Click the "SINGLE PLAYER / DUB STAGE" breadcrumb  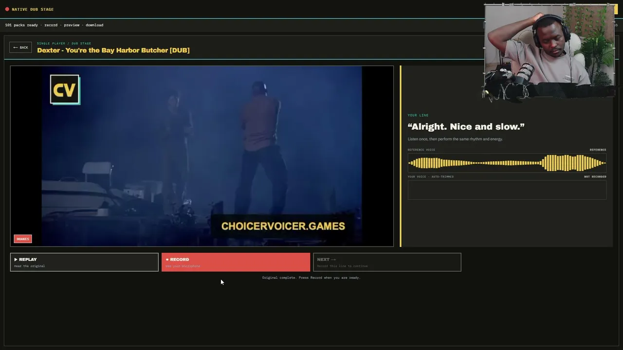tap(64, 43)
